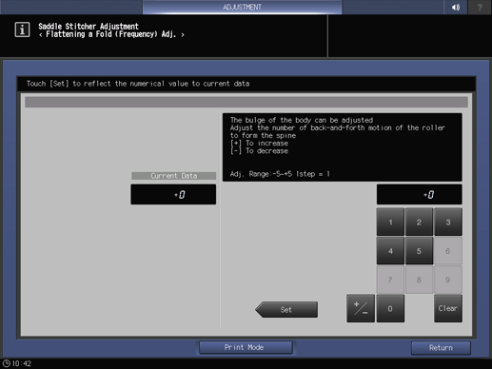The width and height of the screenshot is (492, 369).
Task: Switch to Print Mode
Action: [x=246, y=347]
